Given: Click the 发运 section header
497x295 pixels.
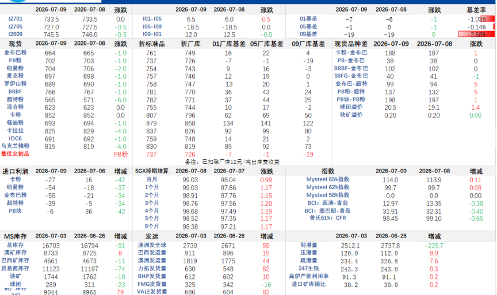Looking at the screenshot, I should [x=152, y=236].
